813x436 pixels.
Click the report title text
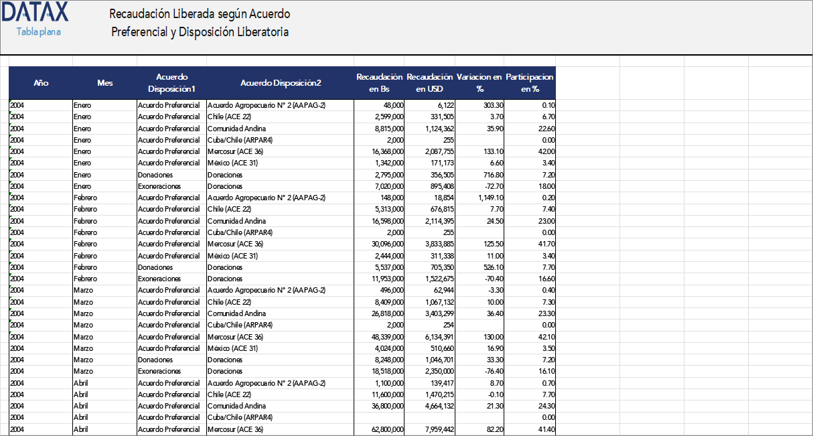pos(200,22)
